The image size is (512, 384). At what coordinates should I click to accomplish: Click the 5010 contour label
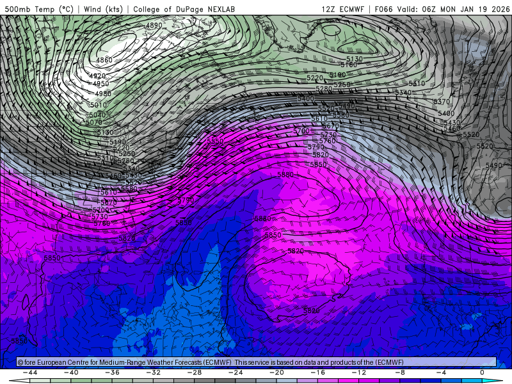(99, 105)
